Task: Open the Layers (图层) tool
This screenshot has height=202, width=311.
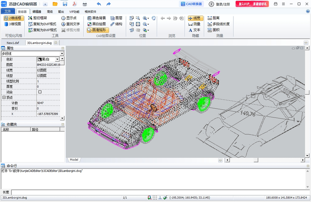Action: (x=116, y=18)
